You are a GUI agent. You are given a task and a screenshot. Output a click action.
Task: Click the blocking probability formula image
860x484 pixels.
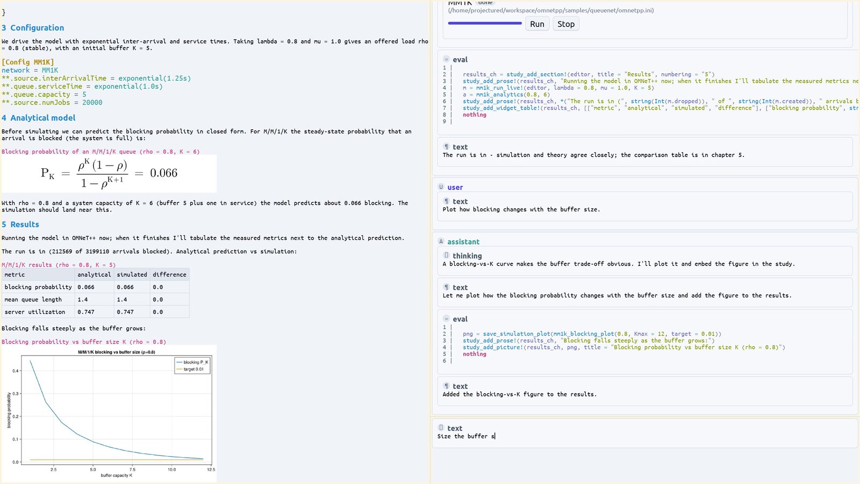[109, 174]
